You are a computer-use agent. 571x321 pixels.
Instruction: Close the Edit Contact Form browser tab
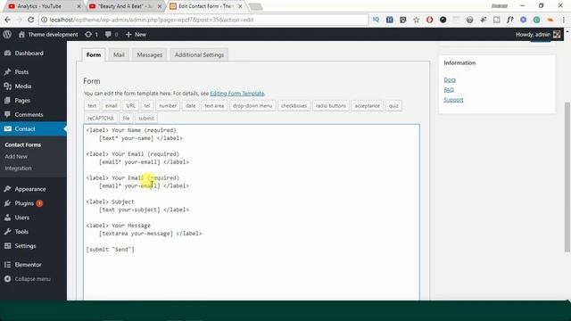coord(240,6)
